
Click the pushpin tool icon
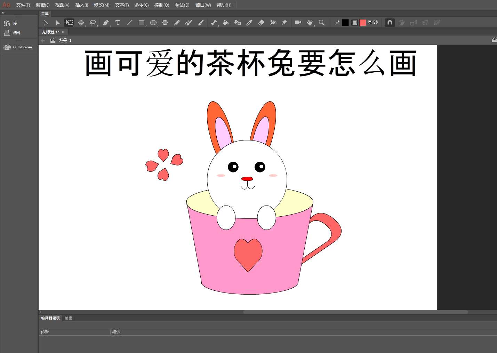click(x=284, y=23)
